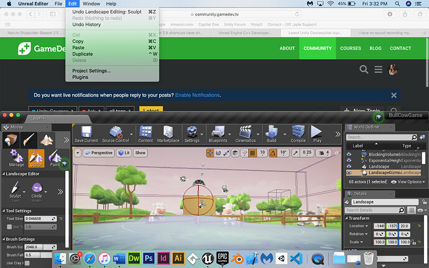The image size is (429, 268).
Task: Switch to the landscape Manage tab
Action: (16, 158)
